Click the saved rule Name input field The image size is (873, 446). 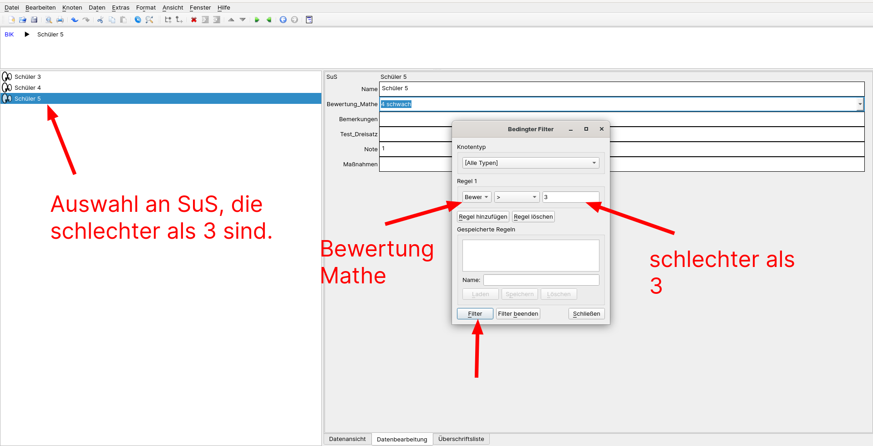tap(541, 280)
